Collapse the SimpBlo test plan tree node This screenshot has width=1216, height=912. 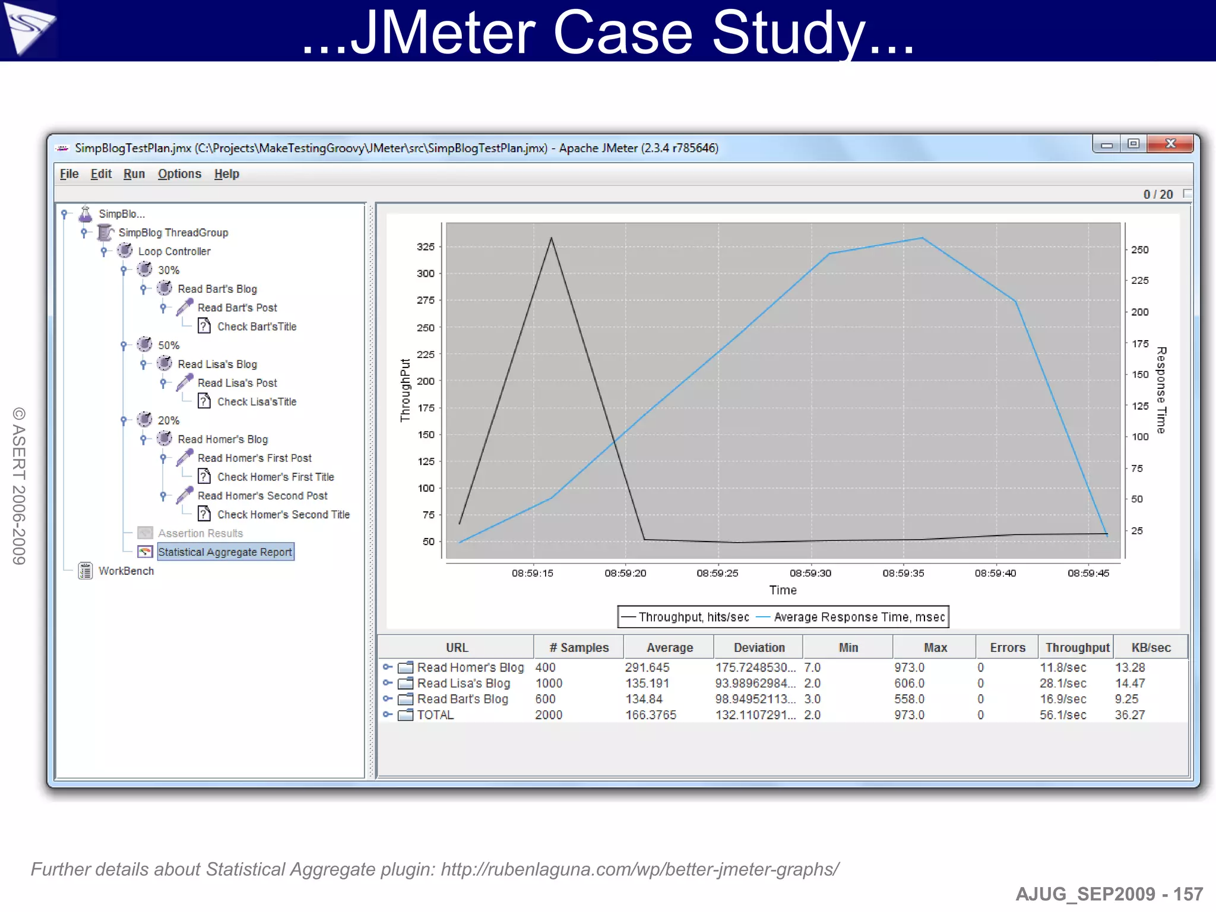point(65,214)
